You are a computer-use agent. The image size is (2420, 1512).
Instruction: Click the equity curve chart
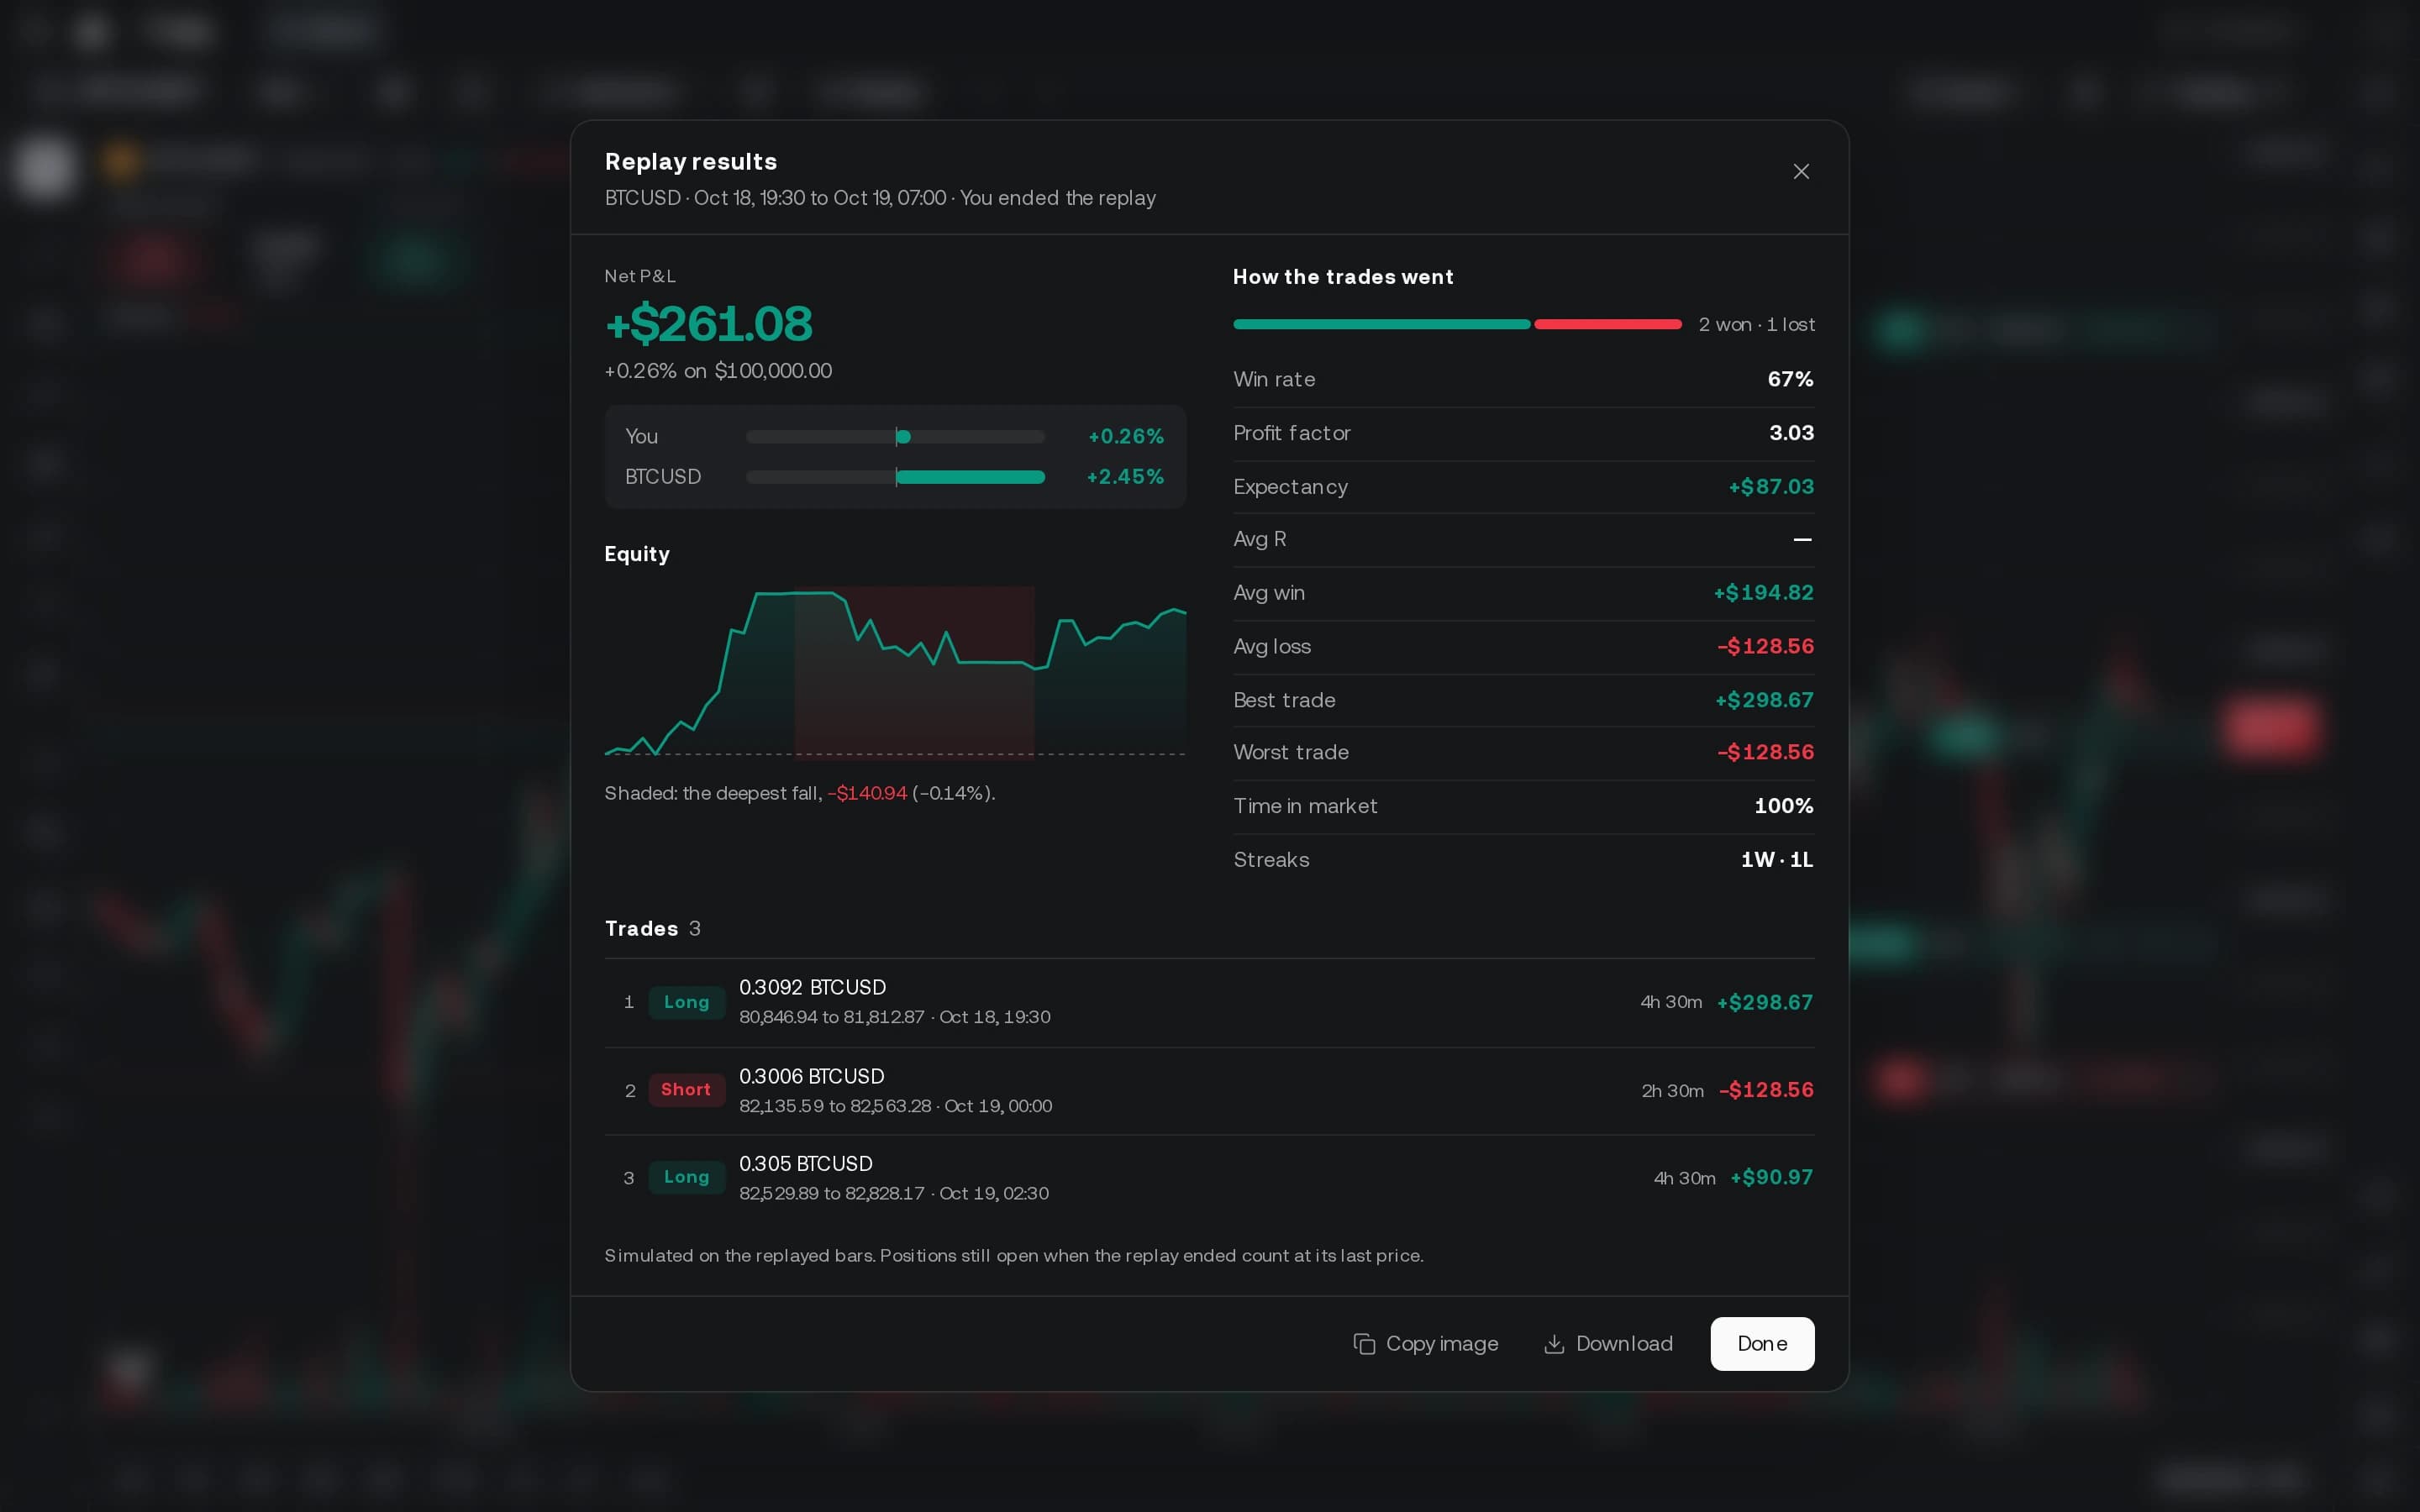[x=895, y=672]
